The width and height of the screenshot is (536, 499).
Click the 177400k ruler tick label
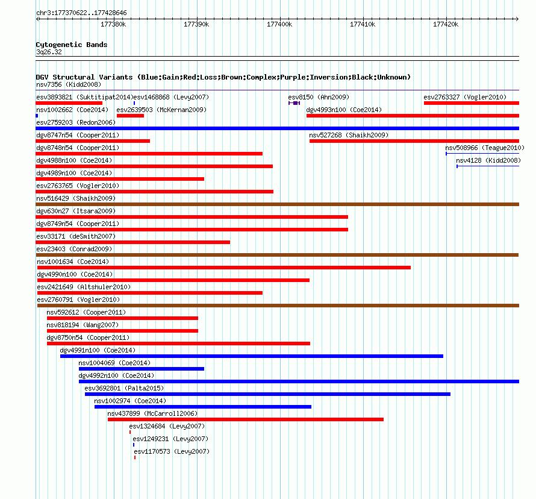tap(279, 24)
